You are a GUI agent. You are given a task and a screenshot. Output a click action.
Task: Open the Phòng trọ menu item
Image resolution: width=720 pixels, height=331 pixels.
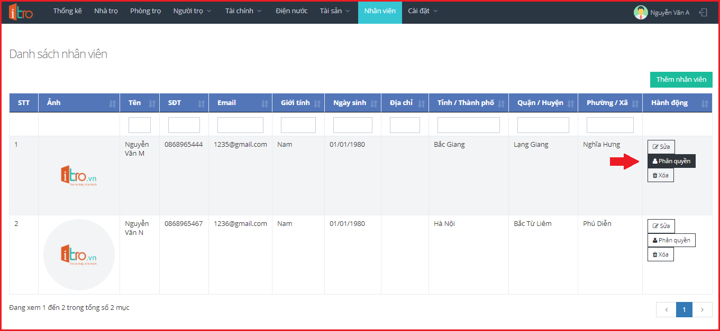coord(145,11)
